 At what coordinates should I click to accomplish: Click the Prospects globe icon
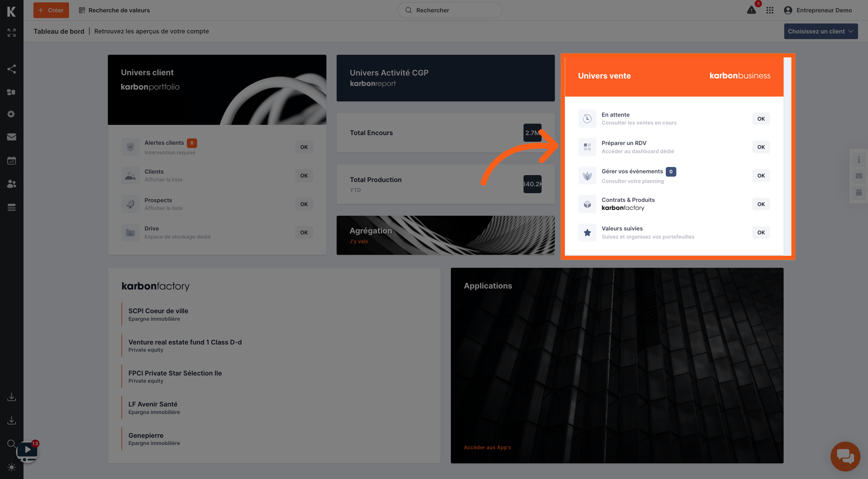click(131, 204)
